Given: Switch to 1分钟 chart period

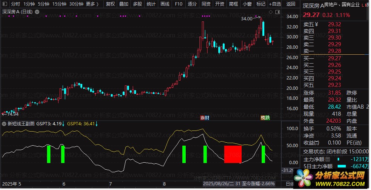Looking at the screenshot, I should click(29, 4).
